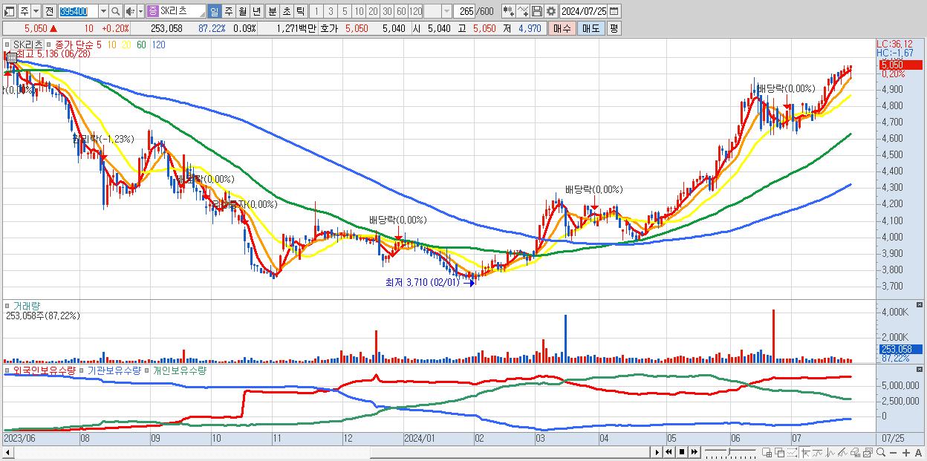The height and width of the screenshot is (461, 927).
Task: Click the 매도 sell button
Action: pos(591,28)
